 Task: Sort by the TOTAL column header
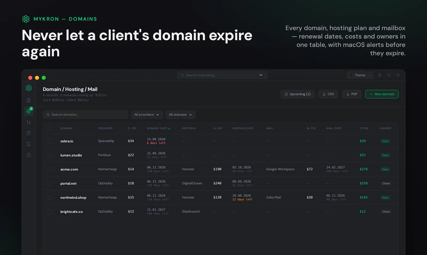(364, 128)
